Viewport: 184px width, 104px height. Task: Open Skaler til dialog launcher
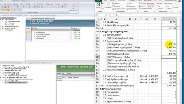click(154, 12)
